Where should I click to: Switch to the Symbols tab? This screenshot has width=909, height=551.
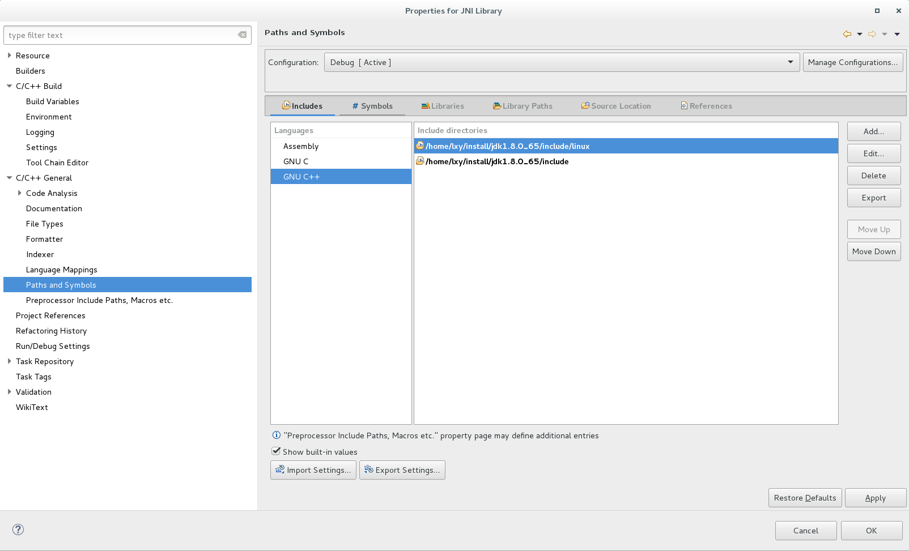tap(372, 106)
